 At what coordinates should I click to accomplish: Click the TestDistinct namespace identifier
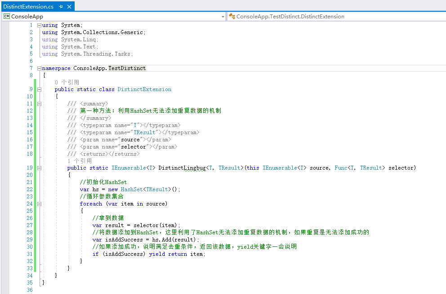point(127,68)
